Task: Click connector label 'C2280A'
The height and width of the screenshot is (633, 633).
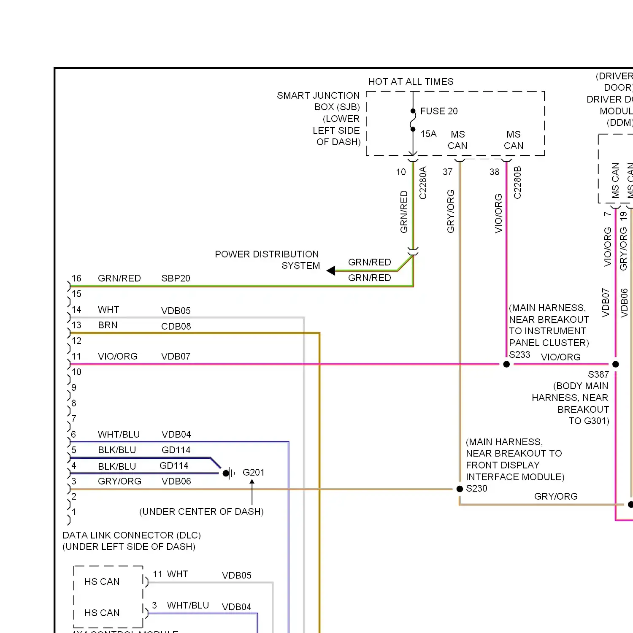Action: [423, 183]
